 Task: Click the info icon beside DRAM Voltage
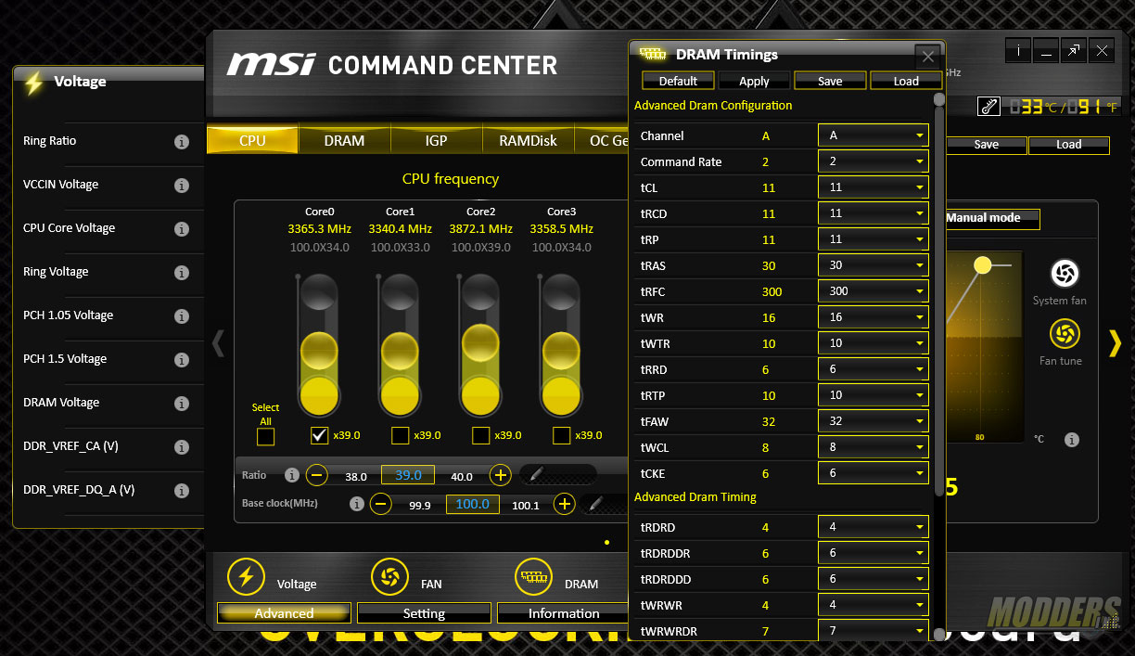(182, 404)
